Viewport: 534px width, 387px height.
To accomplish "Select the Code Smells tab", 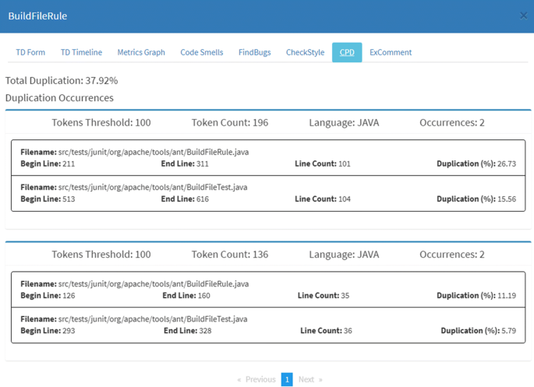I will click(x=201, y=52).
